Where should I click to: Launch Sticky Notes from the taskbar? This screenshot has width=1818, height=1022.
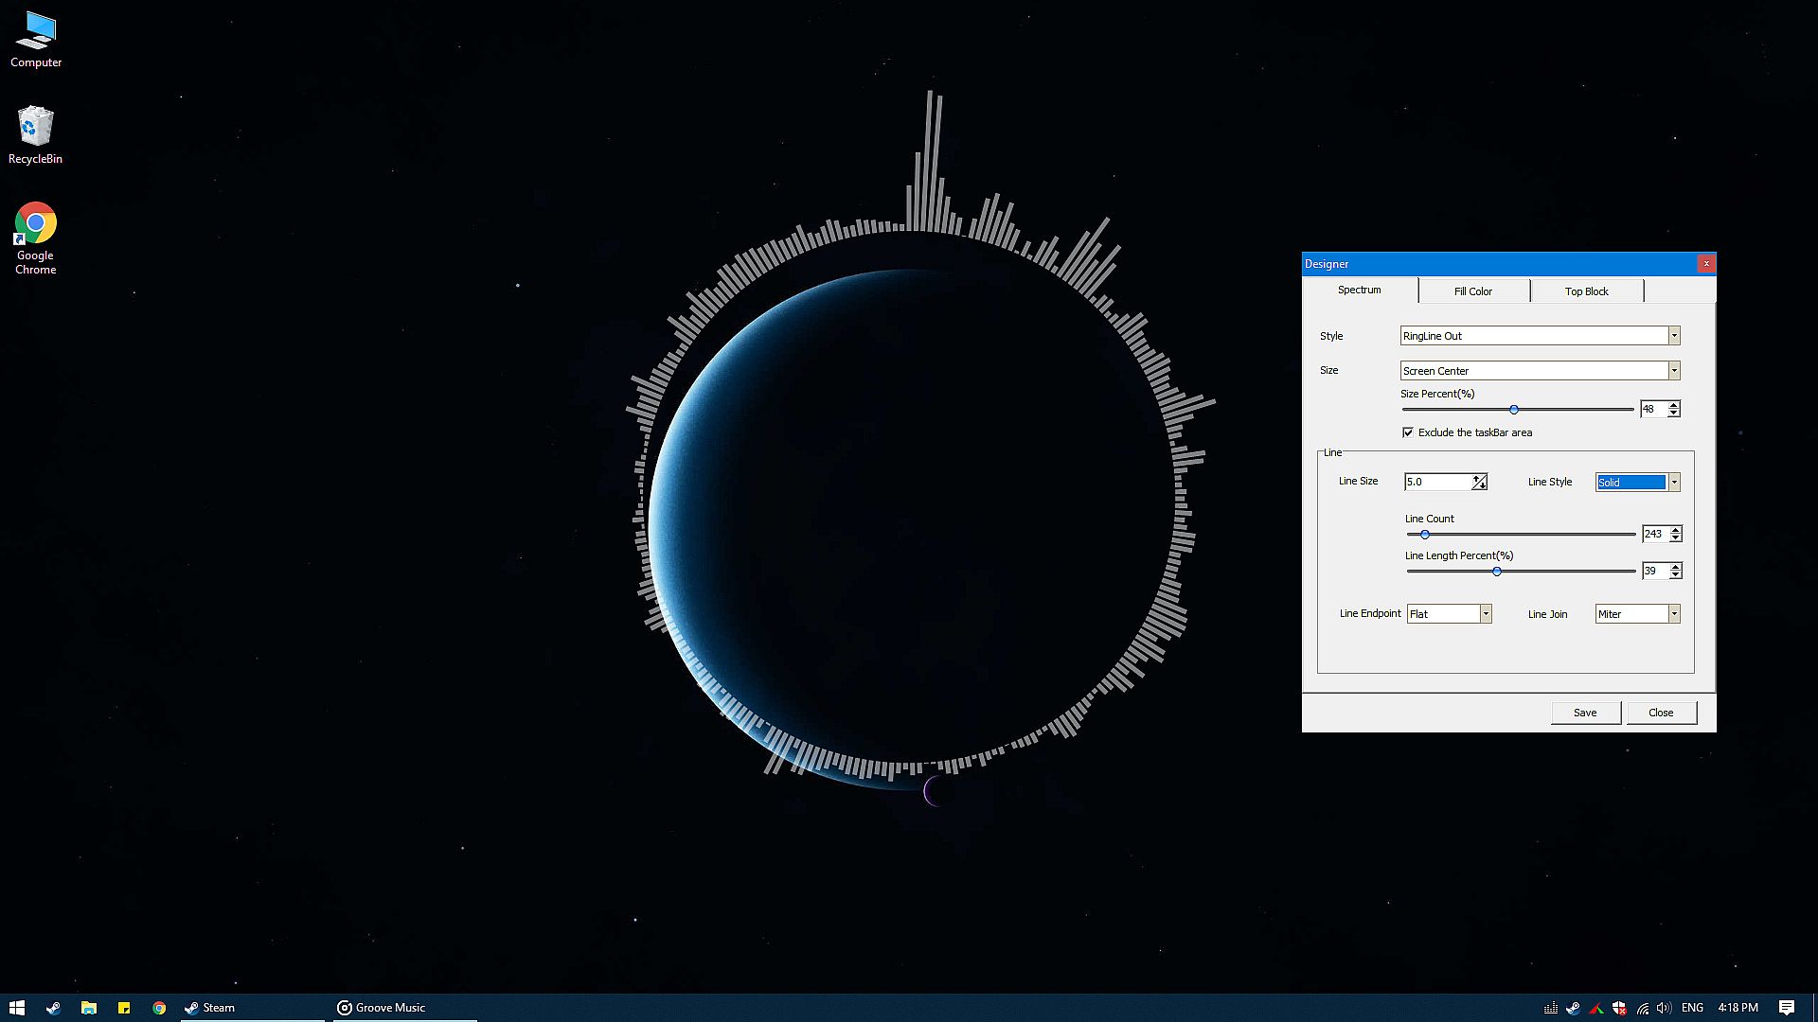click(x=124, y=1008)
